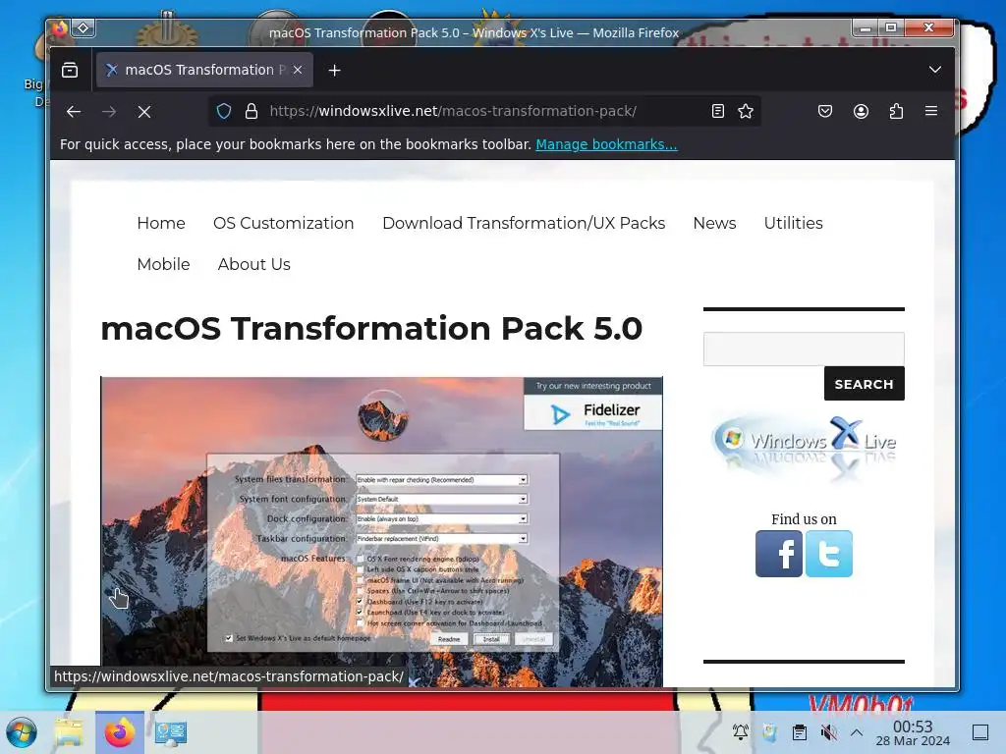
Task: Click the Fidelizer advertisement banner
Action: [593, 404]
